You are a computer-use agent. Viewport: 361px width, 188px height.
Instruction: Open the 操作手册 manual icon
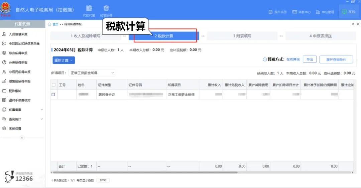tap(278, 12)
